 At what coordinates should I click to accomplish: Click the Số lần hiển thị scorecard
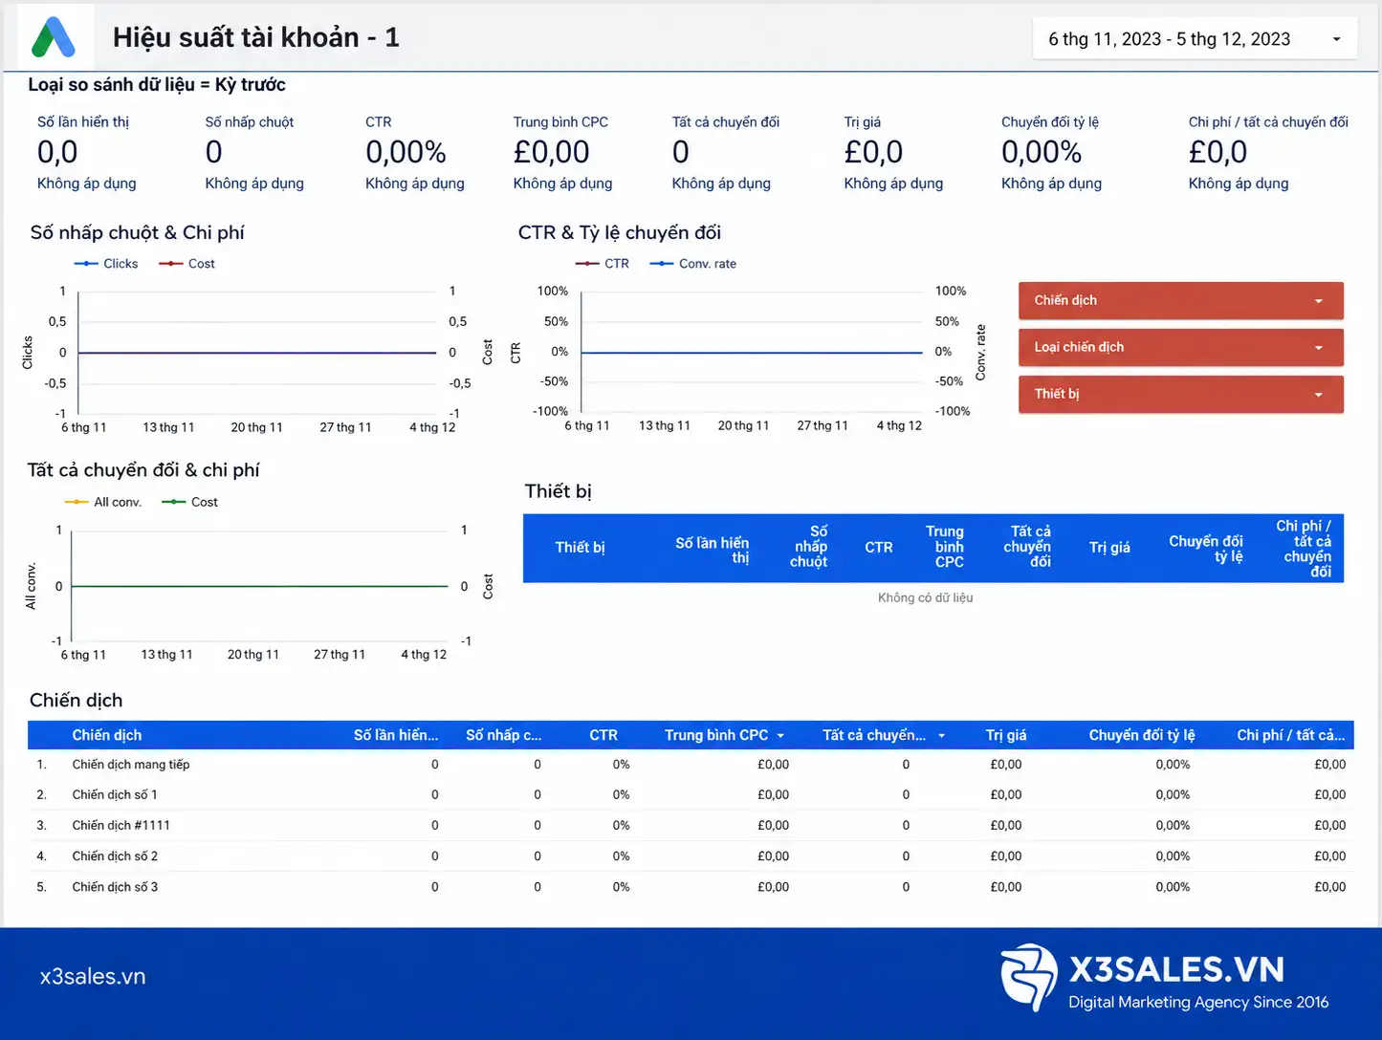pyautogui.click(x=87, y=153)
